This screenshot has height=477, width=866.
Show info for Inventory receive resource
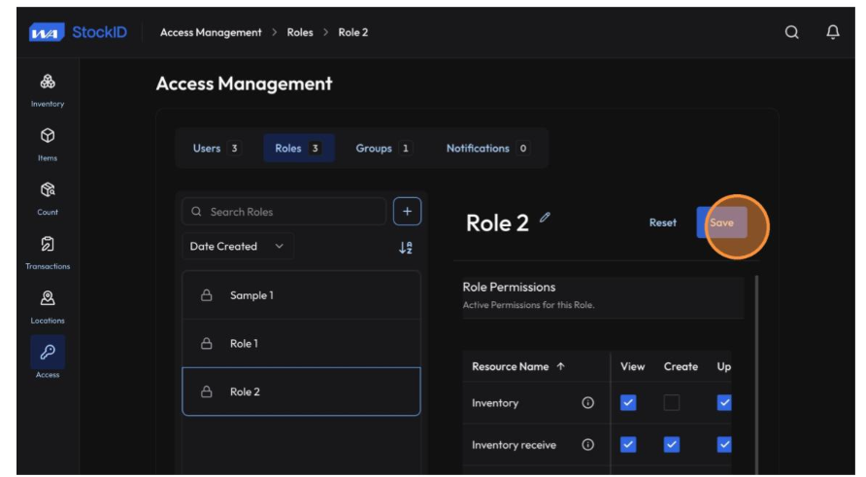pyautogui.click(x=587, y=444)
